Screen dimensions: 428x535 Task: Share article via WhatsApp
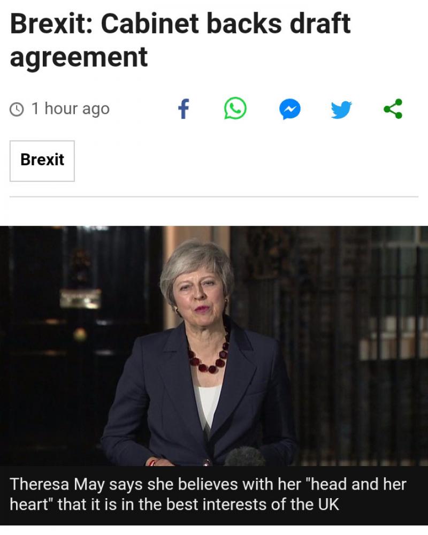pos(235,109)
